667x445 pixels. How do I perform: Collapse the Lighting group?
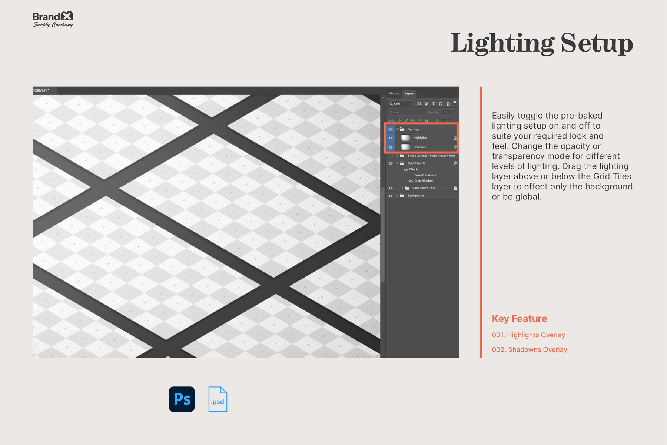pos(397,129)
